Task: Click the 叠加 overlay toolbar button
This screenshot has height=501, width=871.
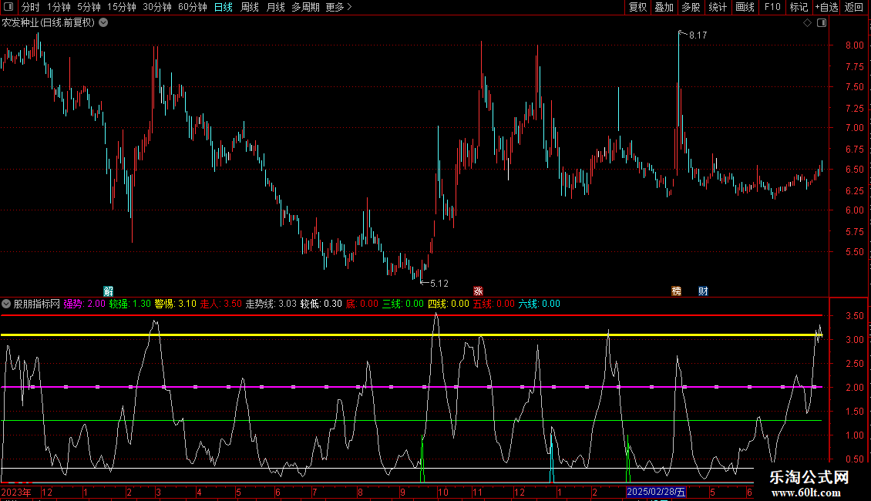Action: (664, 8)
